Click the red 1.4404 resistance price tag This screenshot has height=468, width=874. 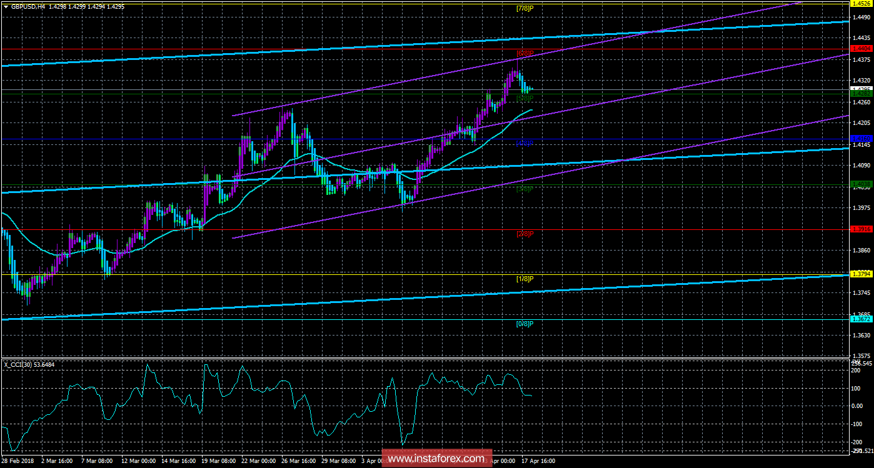point(861,47)
